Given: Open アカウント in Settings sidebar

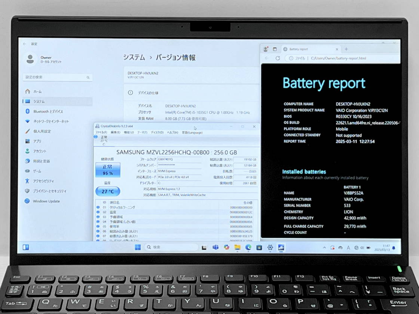Looking at the screenshot, I should (x=36, y=151).
